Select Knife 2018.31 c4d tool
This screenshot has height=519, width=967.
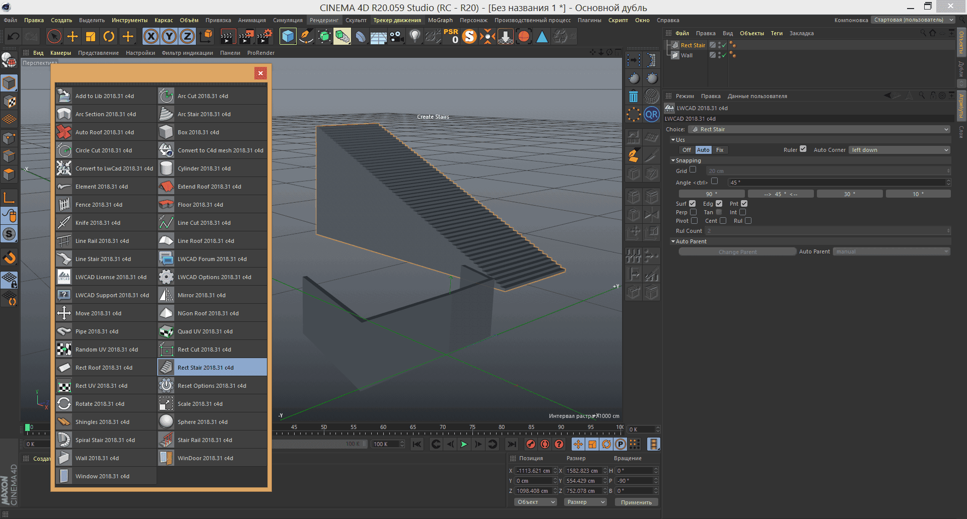tap(106, 223)
